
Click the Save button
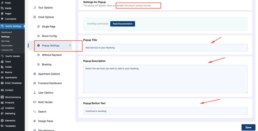[248, 127]
